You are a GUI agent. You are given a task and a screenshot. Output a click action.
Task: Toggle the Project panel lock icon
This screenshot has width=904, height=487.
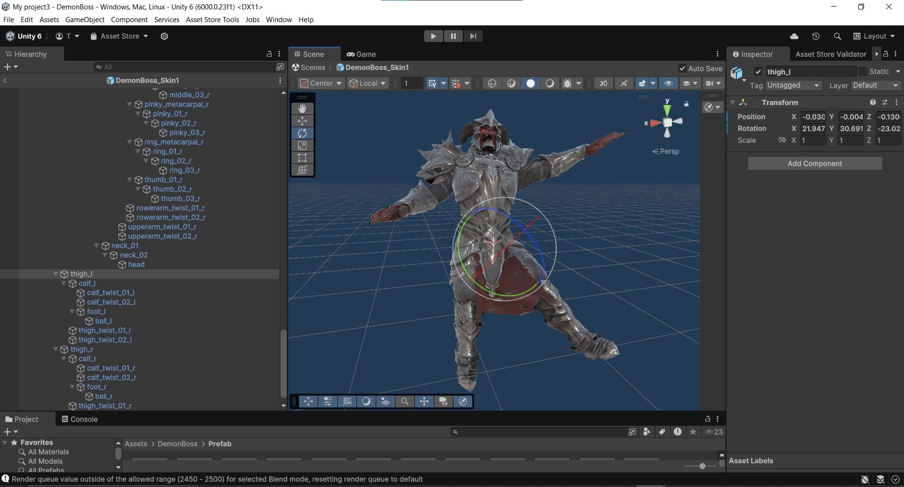[x=707, y=419]
